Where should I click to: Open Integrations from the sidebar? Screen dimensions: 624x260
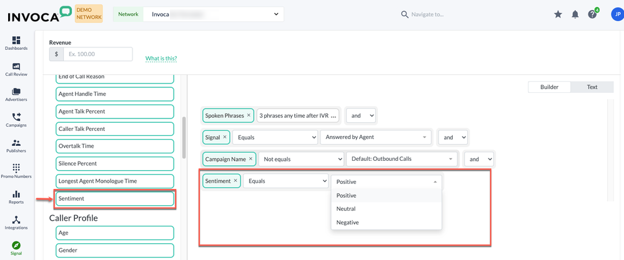[x=16, y=223]
